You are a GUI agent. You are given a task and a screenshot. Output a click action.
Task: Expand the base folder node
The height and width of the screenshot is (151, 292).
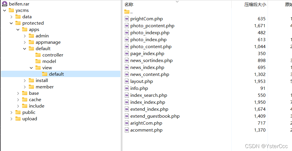coord(18,93)
